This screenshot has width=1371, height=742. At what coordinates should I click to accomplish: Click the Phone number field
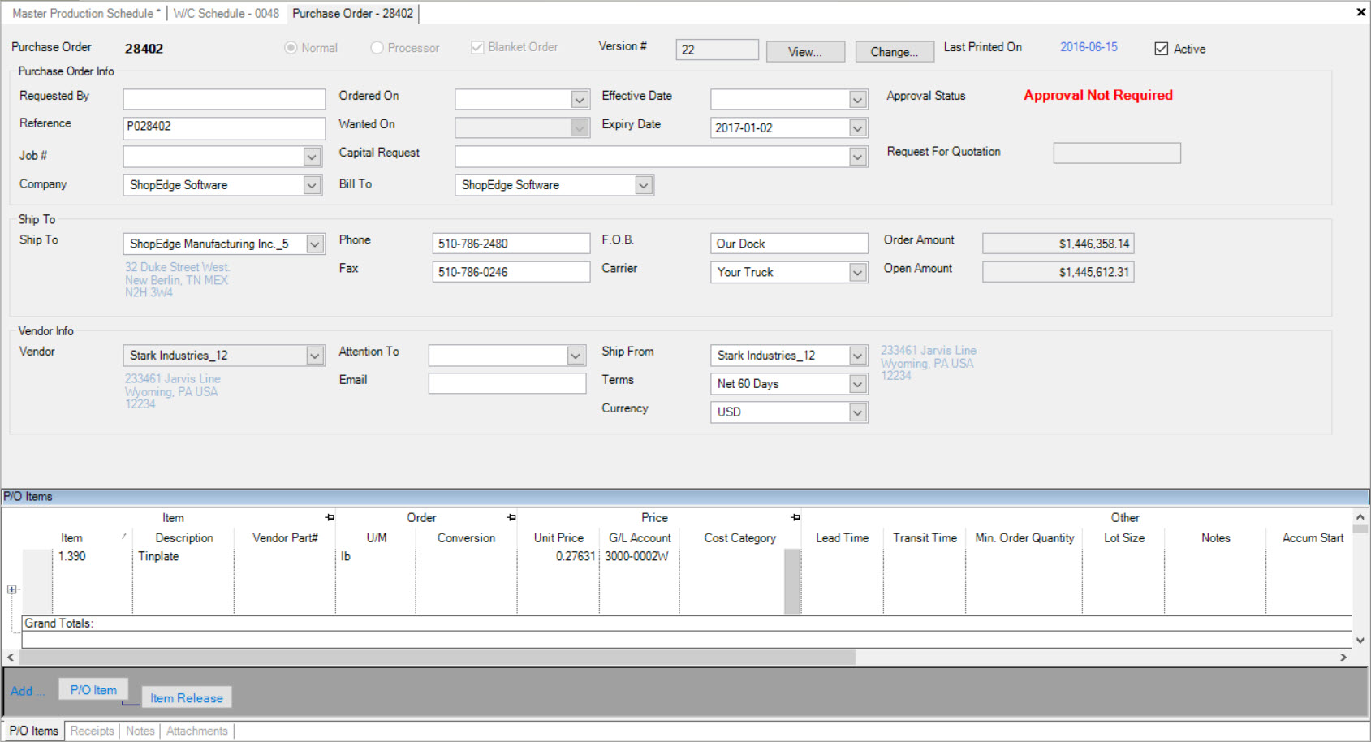511,244
